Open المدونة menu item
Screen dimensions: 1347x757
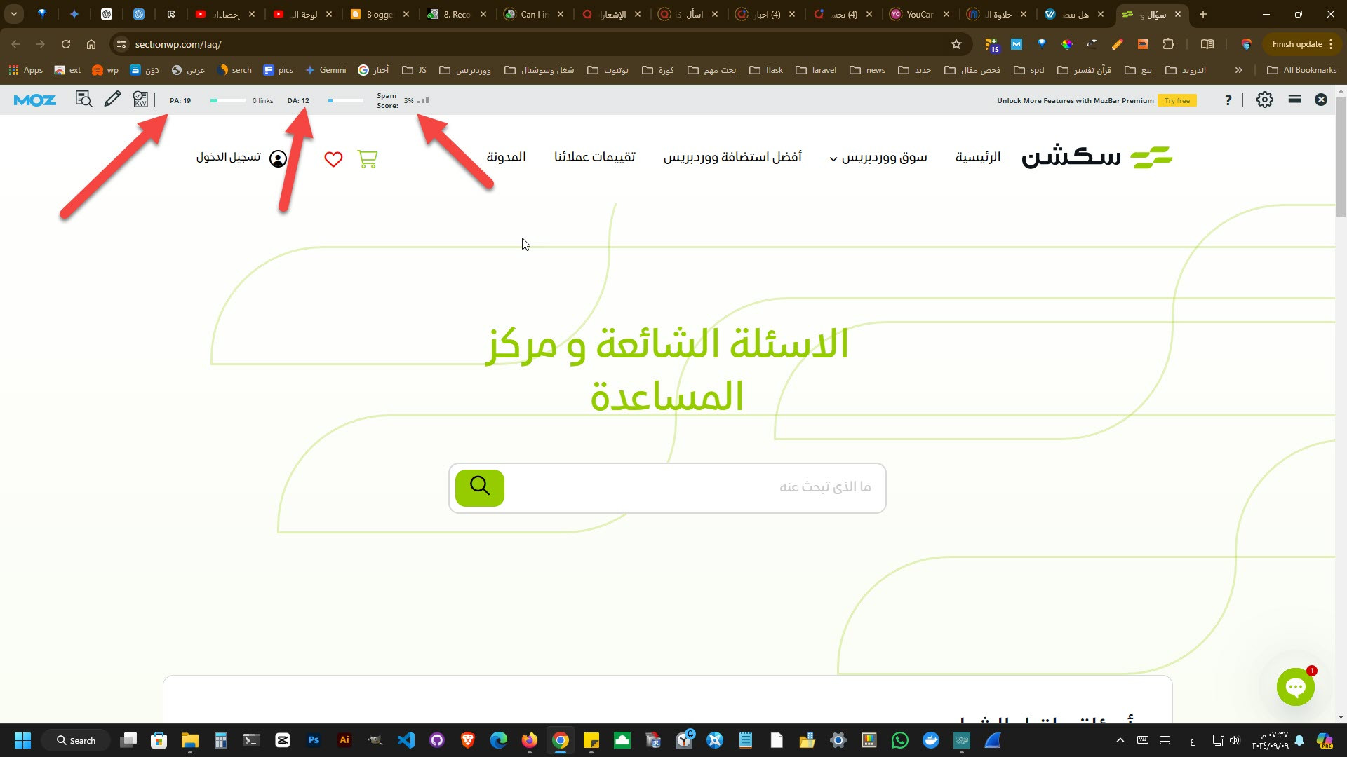click(x=506, y=157)
